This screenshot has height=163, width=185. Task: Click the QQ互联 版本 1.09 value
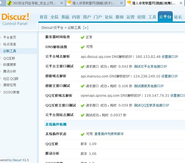(x=89, y=144)
